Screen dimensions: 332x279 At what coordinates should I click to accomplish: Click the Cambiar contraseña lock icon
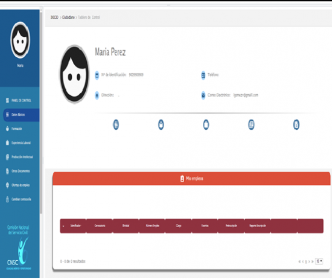tap(7, 199)
